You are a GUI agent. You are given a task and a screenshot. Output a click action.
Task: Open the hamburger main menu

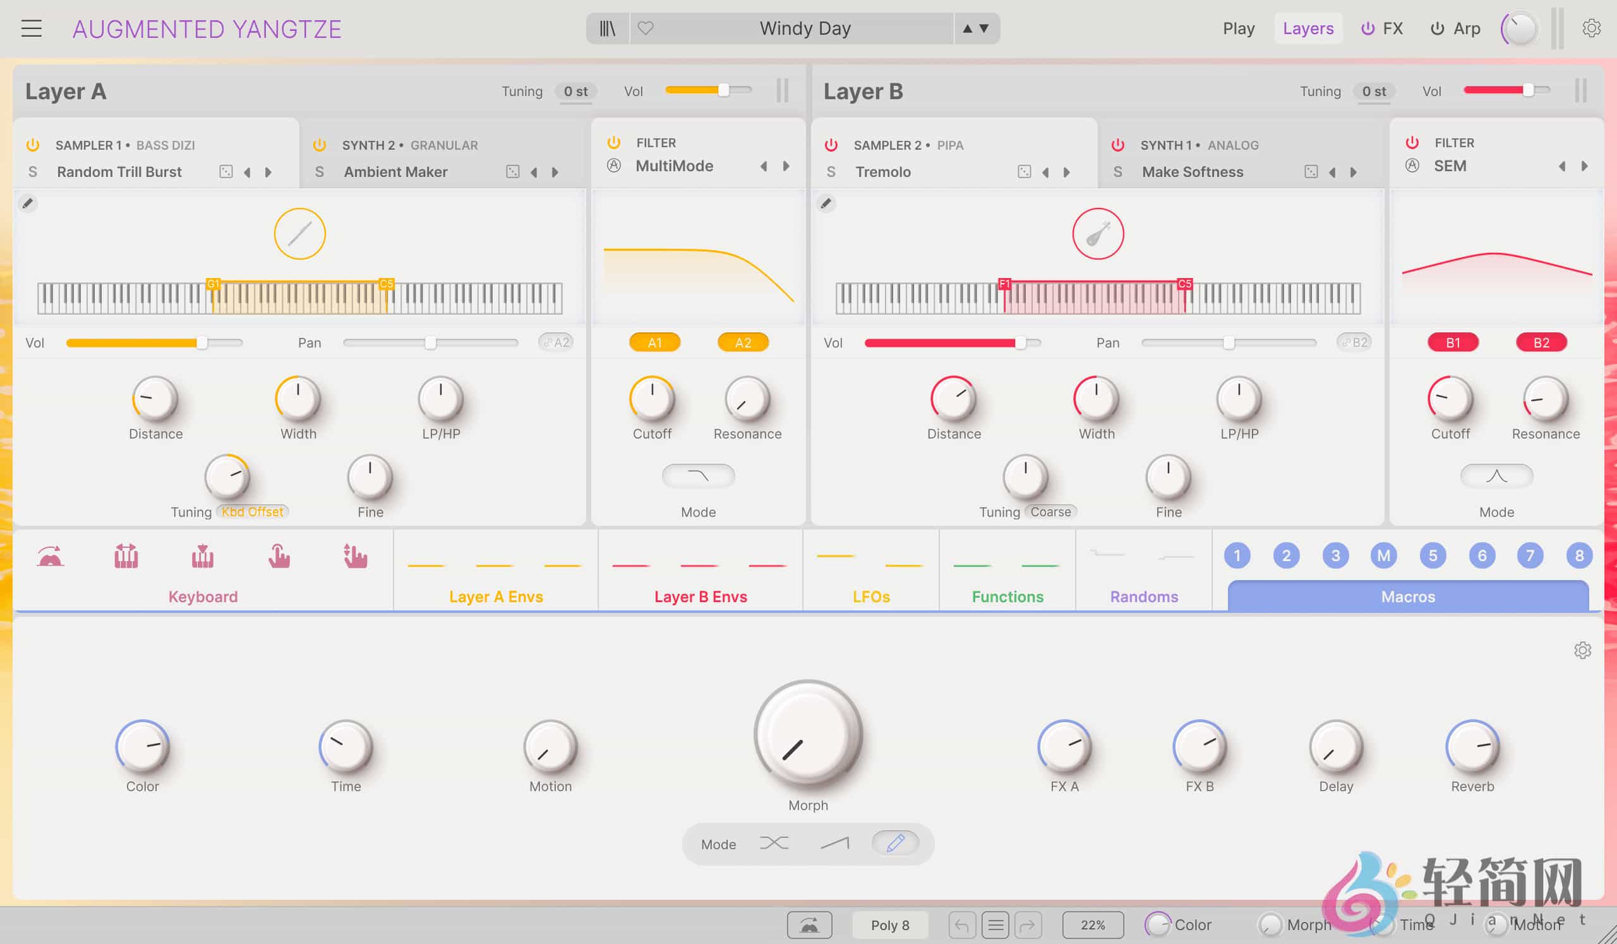[32, 28]
